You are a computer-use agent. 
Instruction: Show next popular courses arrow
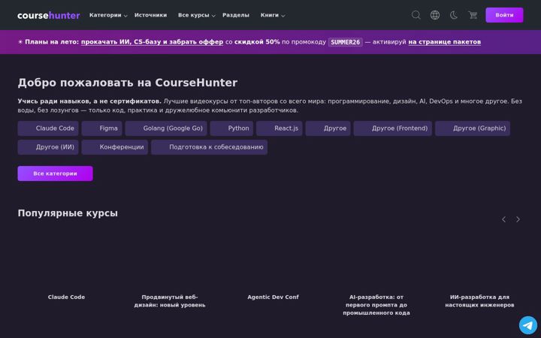(x=518, y=219)
